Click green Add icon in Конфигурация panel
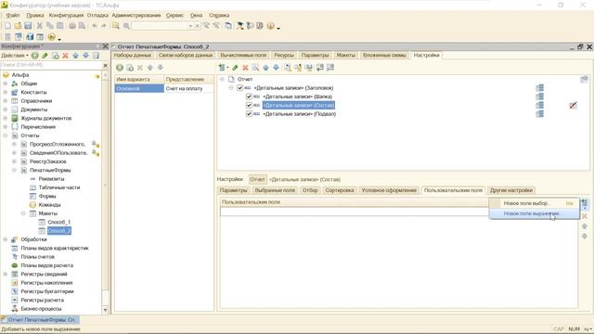 35,56
